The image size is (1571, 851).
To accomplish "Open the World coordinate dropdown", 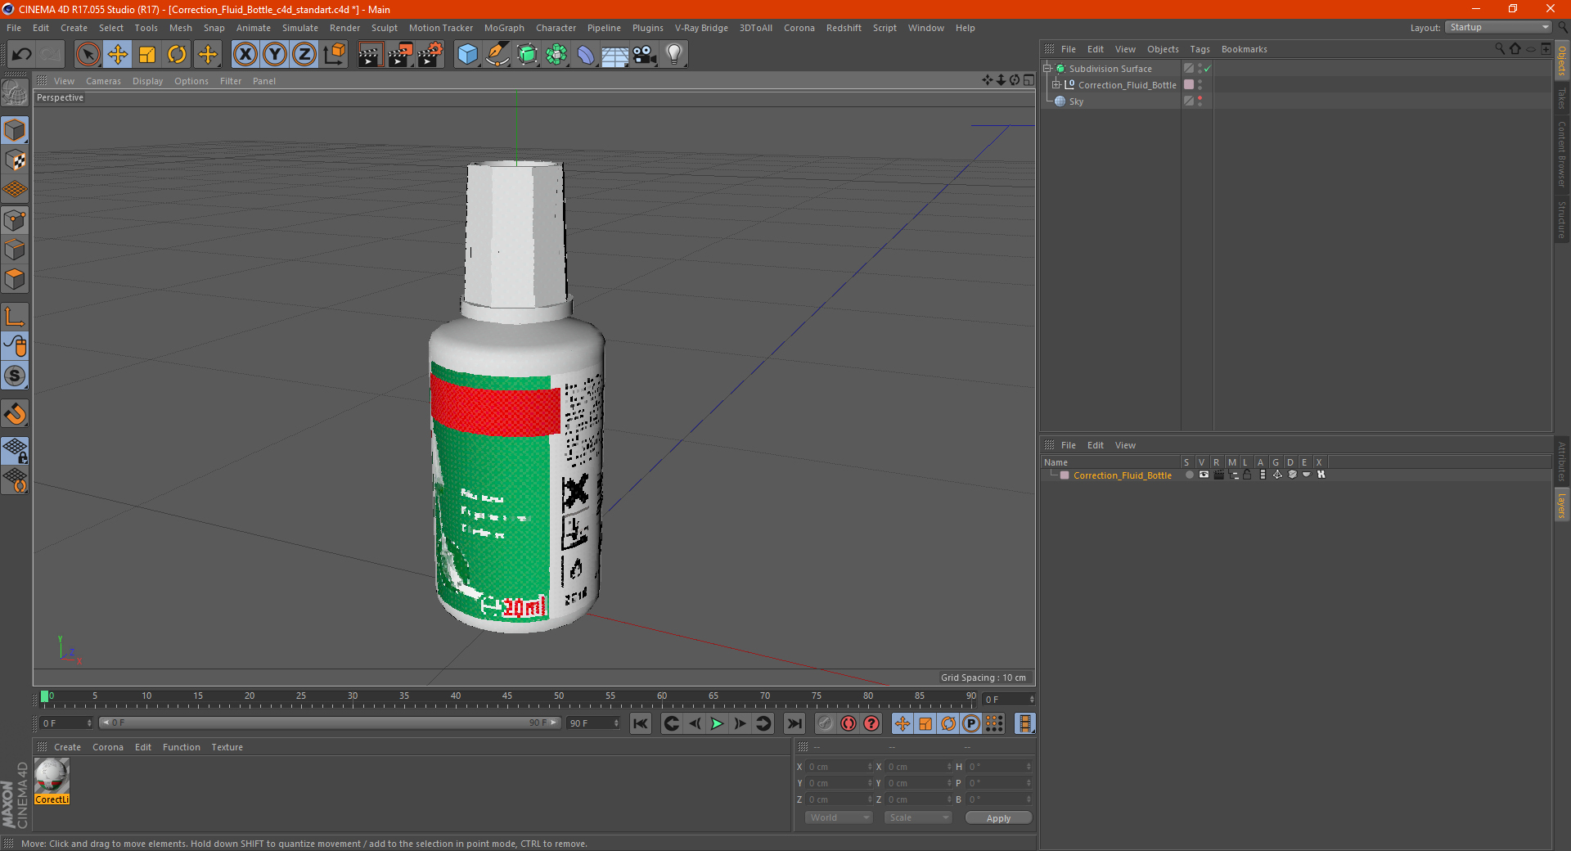I will tap(839, 817).
